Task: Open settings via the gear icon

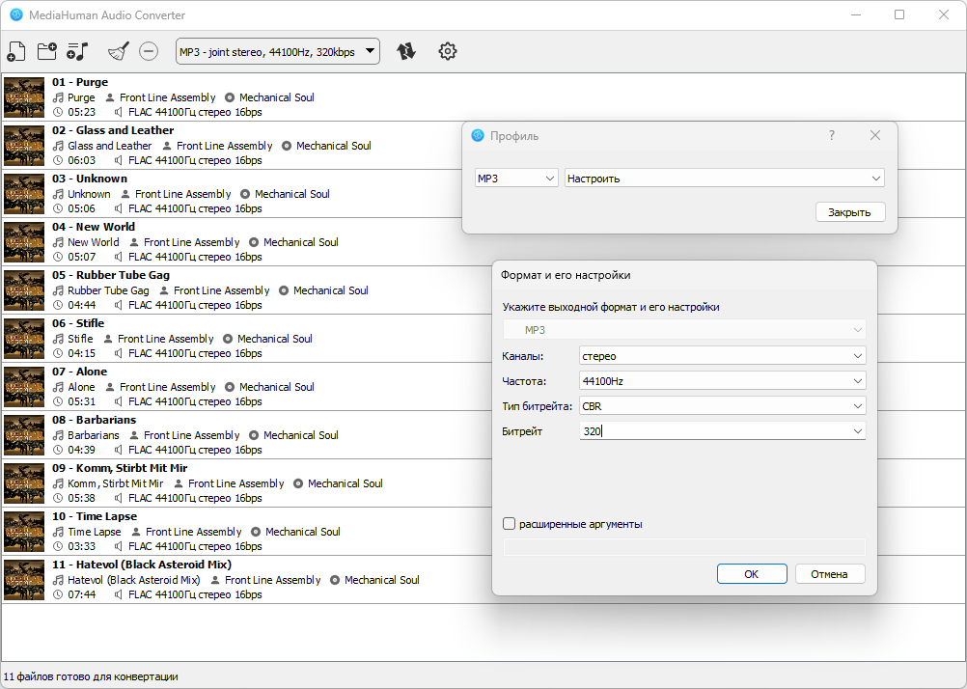Action: (x=448, y=51)
